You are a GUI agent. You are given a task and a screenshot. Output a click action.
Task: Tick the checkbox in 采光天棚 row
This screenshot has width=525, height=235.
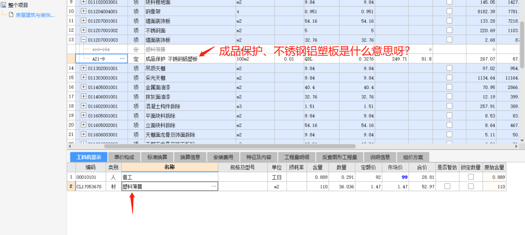[x=449, y=78]
